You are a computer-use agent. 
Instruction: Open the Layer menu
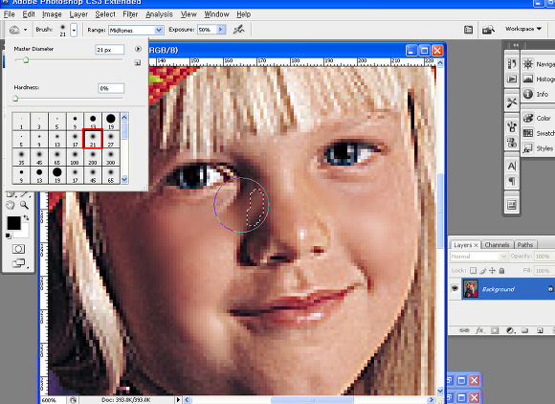pos(78,14)
